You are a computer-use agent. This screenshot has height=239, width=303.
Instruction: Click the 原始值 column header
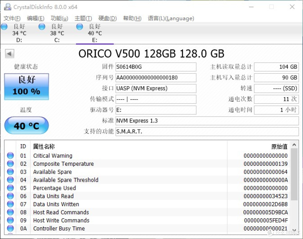point(279,146)
